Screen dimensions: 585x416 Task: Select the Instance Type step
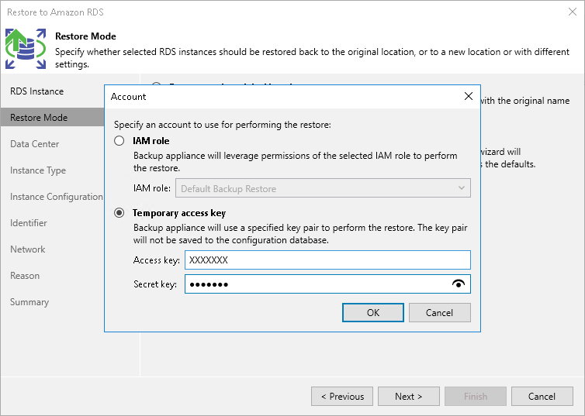[x=38, y=170]
